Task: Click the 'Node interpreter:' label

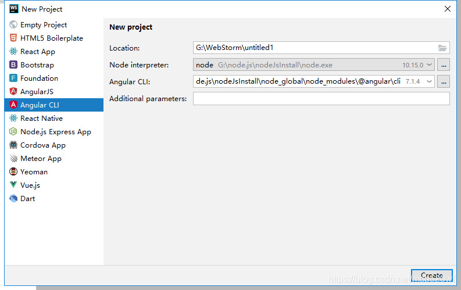Action: pos(139,65)
